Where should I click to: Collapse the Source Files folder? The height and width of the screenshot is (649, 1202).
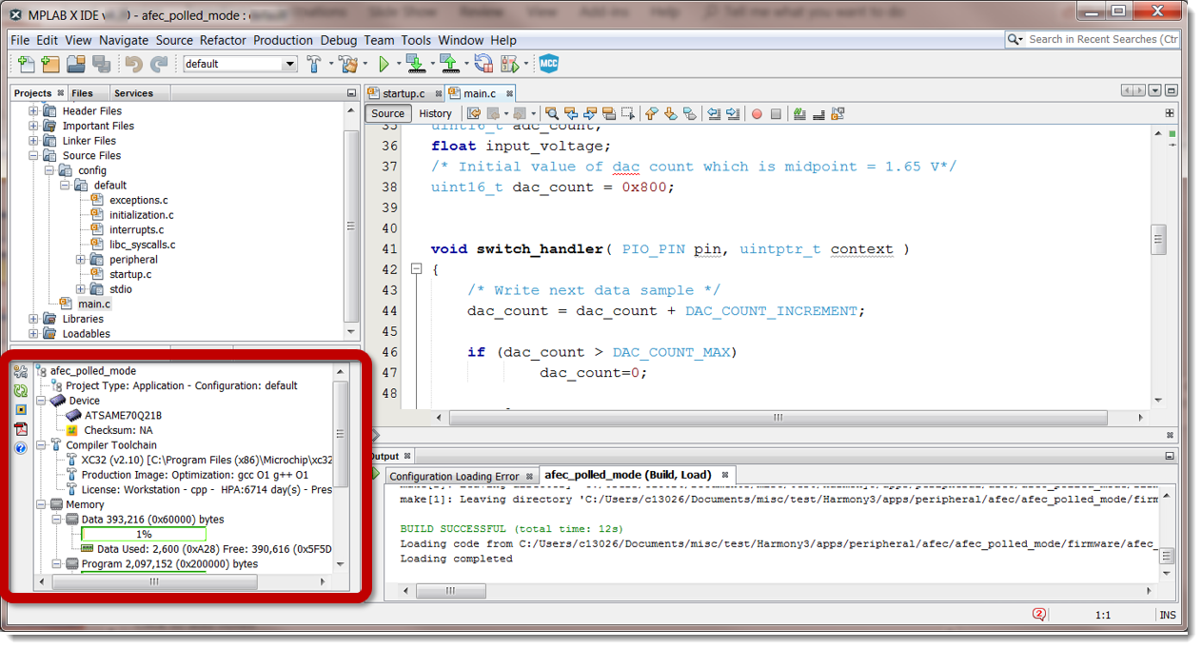pyautogui.click(x=34, y=155)
